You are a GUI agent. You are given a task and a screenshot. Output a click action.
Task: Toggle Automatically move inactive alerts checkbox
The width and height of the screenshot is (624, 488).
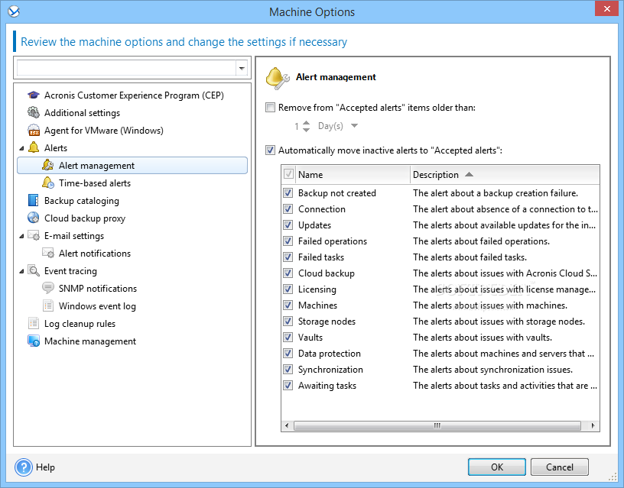(x=270, y=150)
